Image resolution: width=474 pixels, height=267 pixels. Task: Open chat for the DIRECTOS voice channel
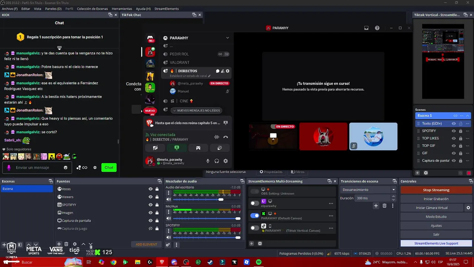click(x=218, y=71)
